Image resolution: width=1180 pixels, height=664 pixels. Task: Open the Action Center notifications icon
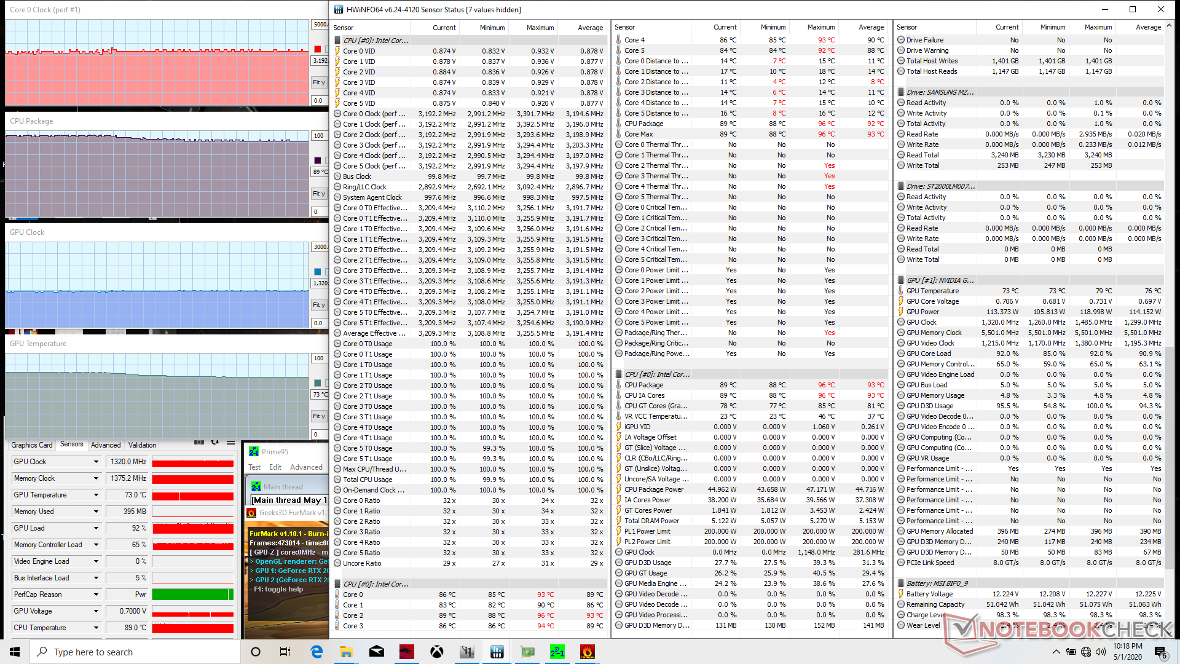point(1160,652)
